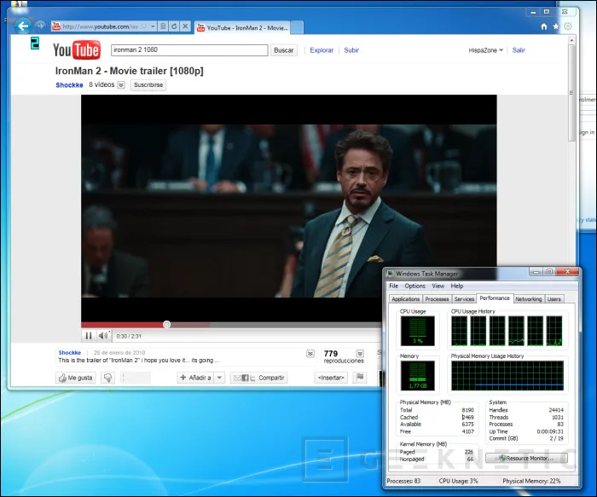The height and width of the screenshot is (497, 597).
Task: Switch to the Applications tab
Action: tap(405, 299)
